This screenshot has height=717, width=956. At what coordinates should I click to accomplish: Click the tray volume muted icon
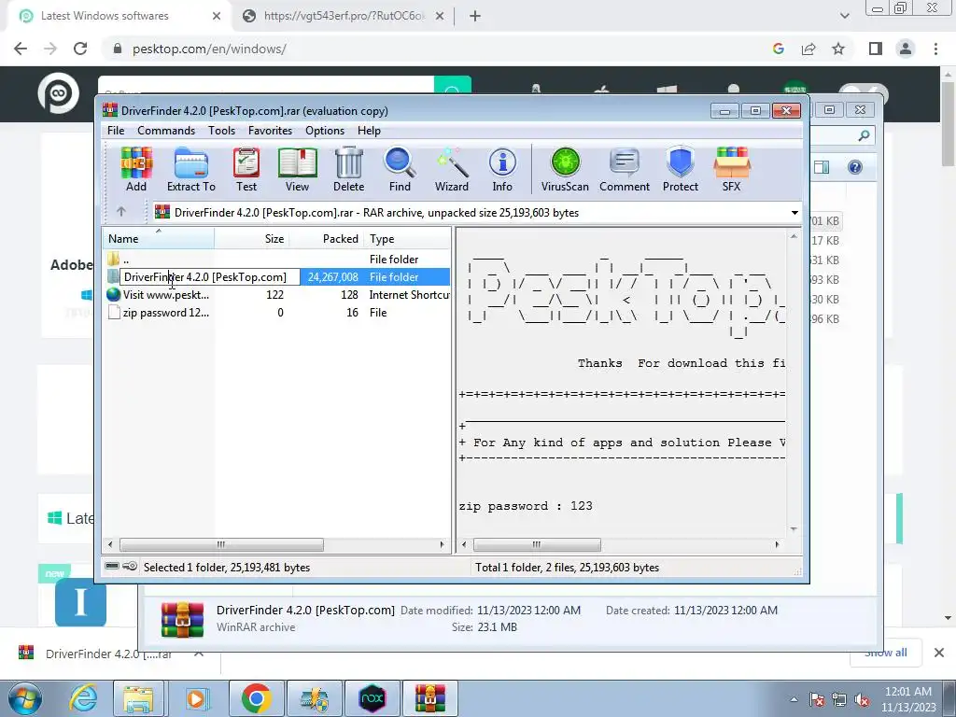862,699
